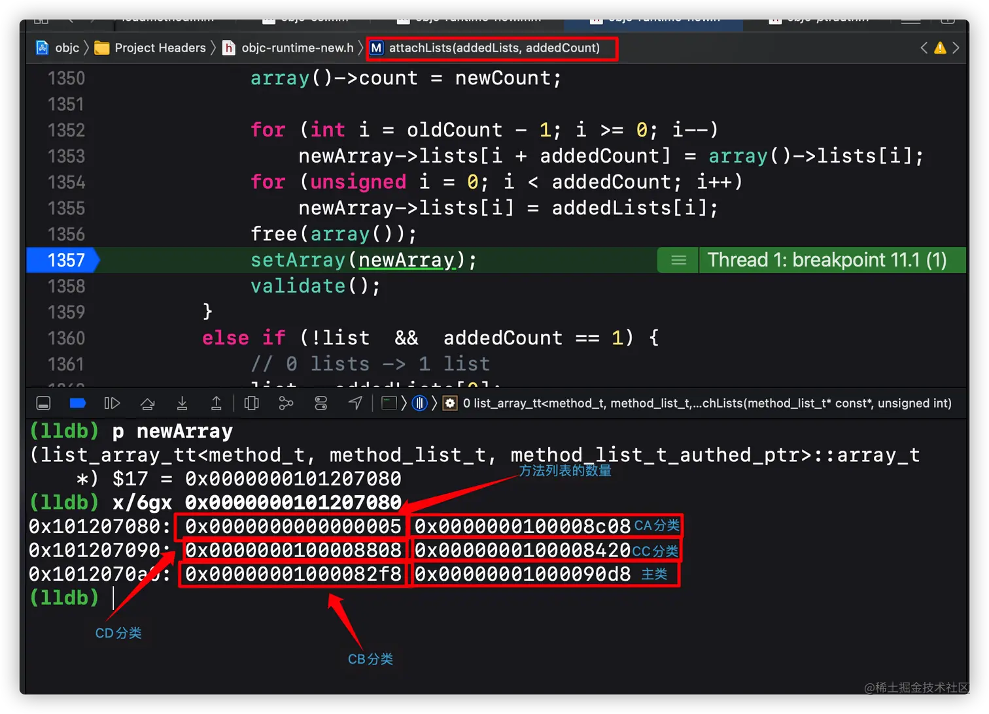989x714 pixels.
Task: Open Debug View Hierarchy
Action: (251, 404)
